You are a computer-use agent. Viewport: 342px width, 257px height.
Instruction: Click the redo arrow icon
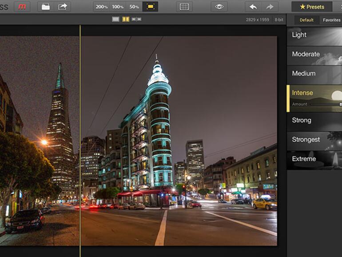(269, 7)
